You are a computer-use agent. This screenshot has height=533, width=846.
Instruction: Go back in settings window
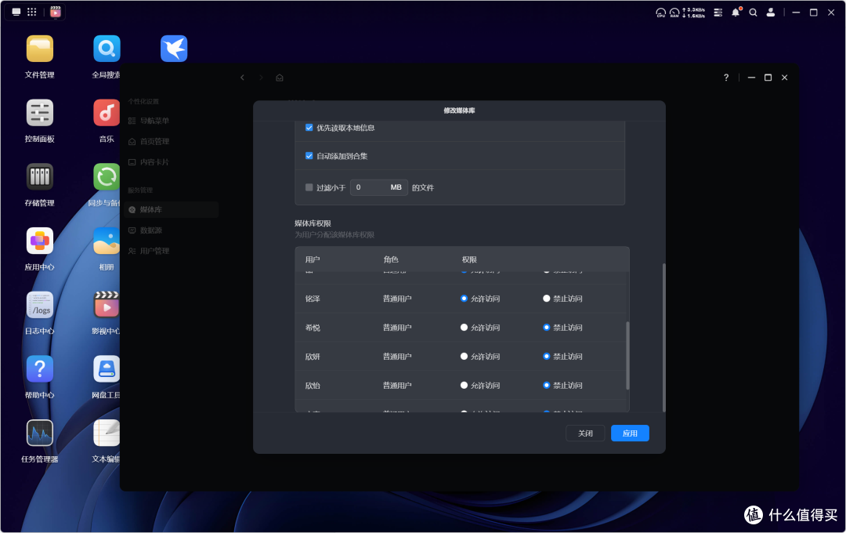coord(242,78)
